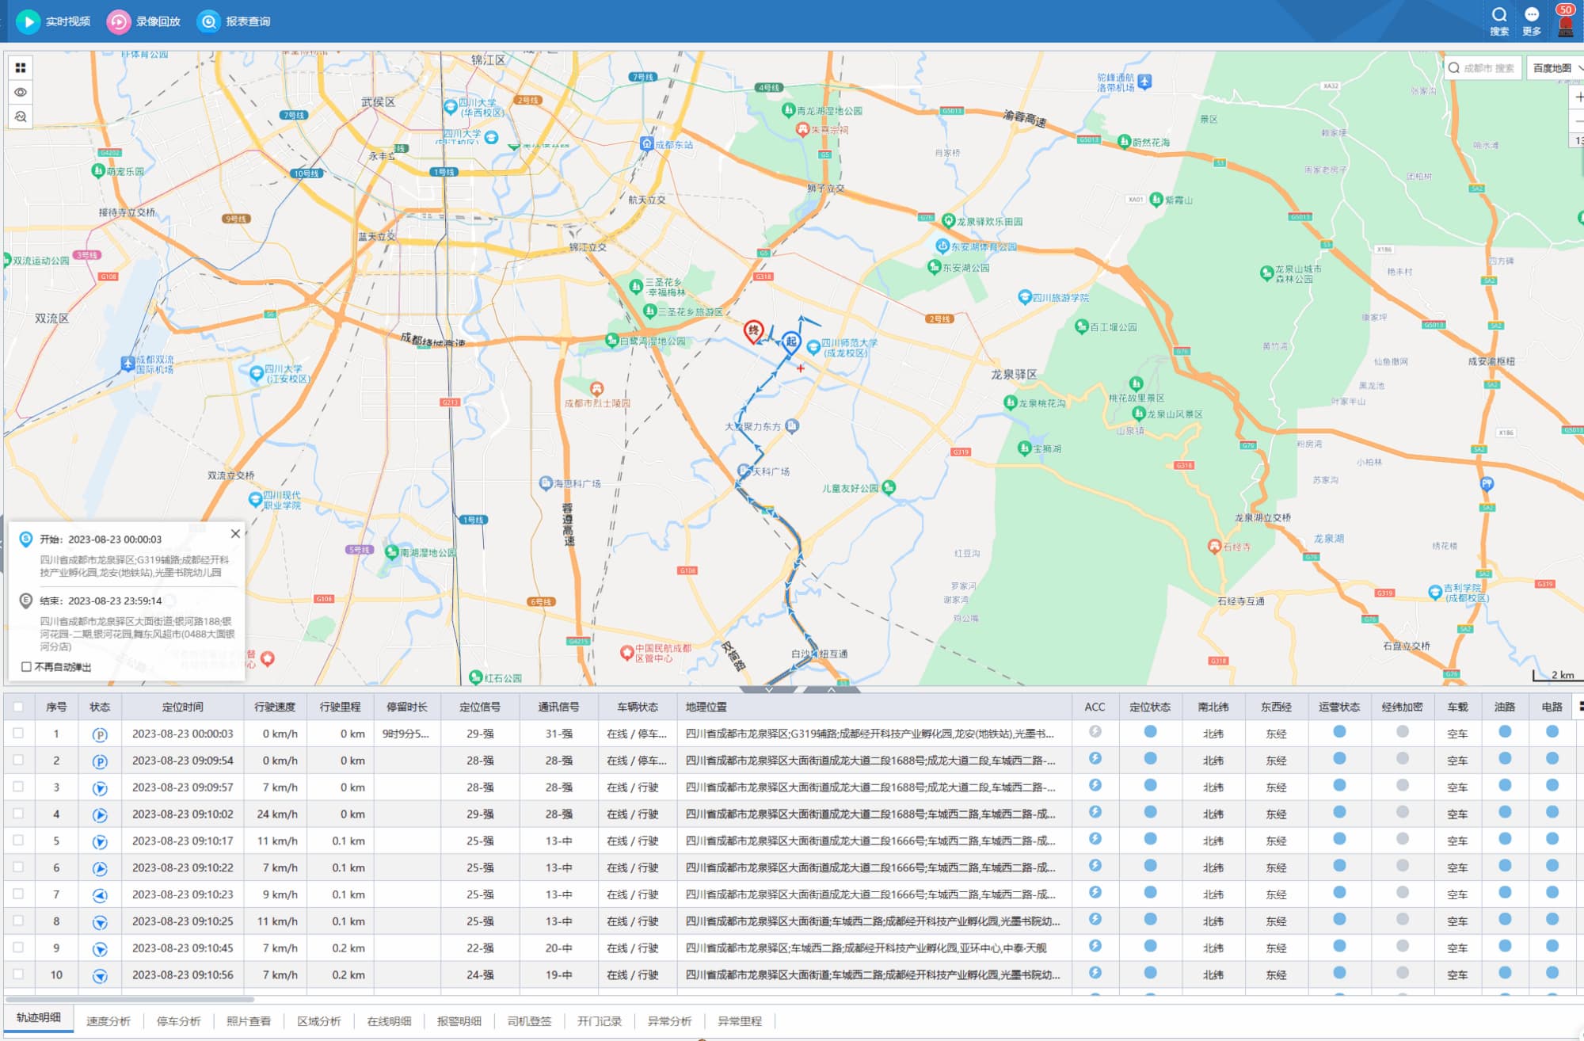Close the start/end info popup
Screen dimensions: 1584x1041
pos(235,533)
